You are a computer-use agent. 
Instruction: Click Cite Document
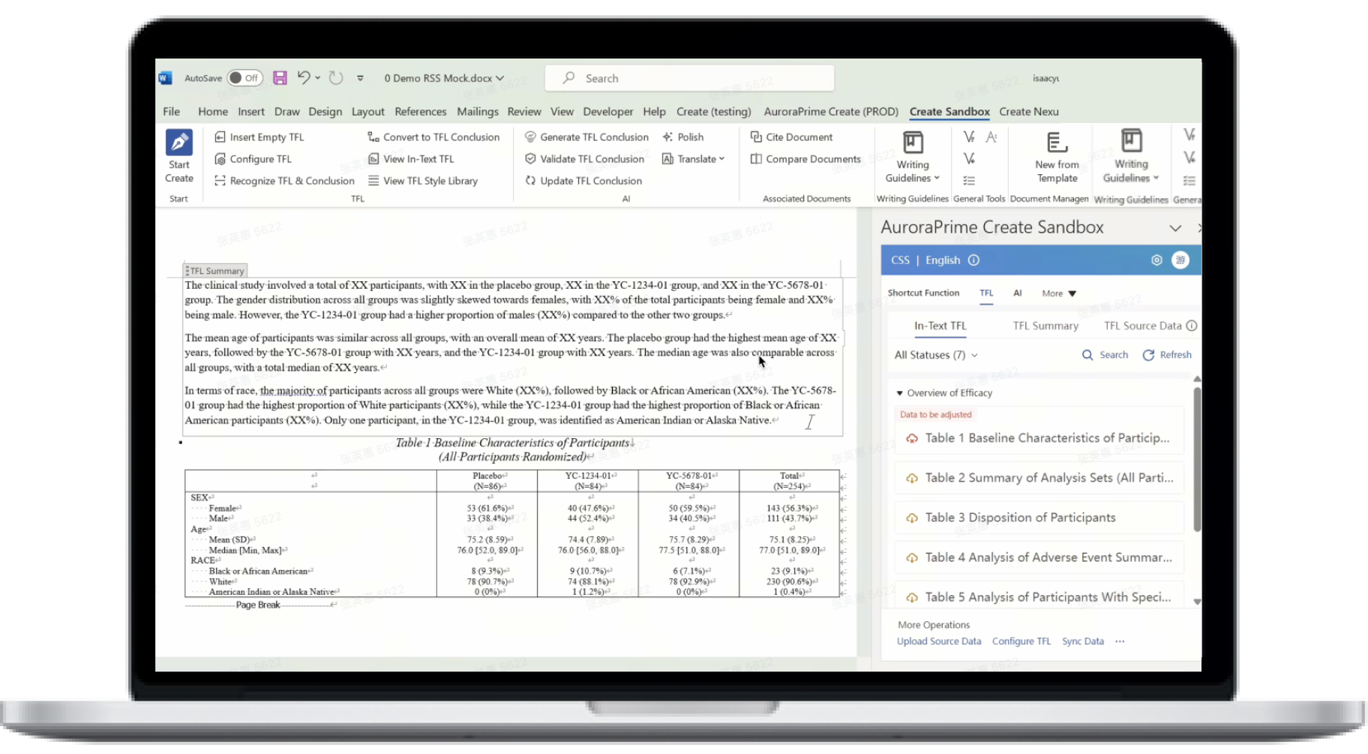pos(791,137)
